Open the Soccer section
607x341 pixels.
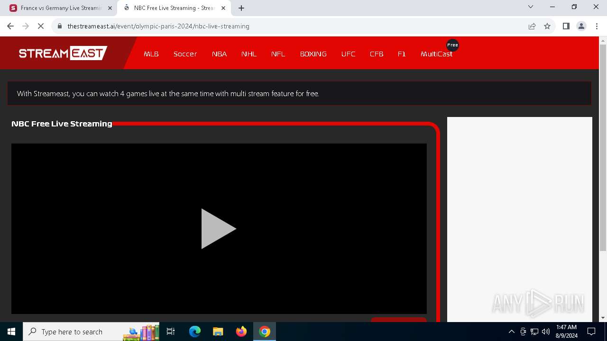pos(185,54)
